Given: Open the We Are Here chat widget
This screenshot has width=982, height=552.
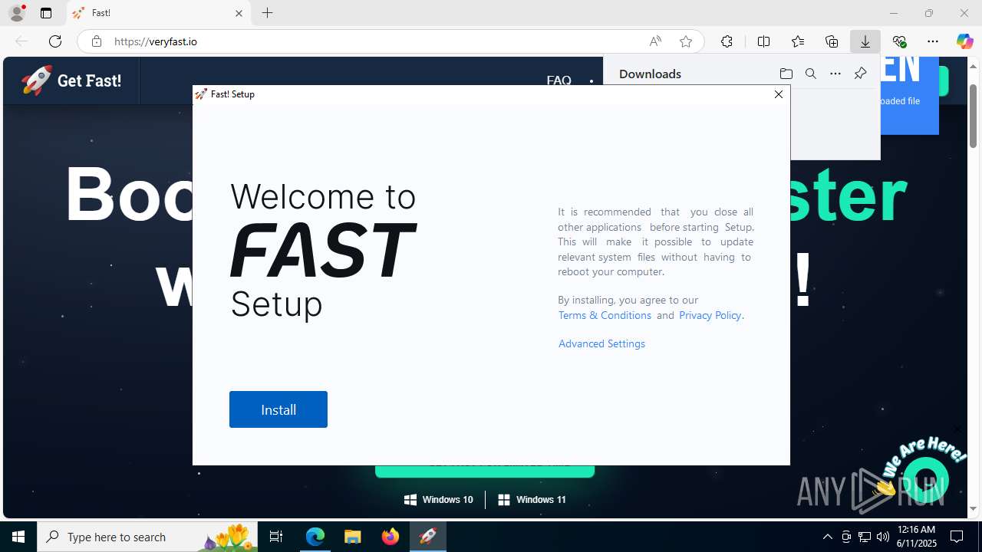Looking at the screenshot, I should 926,479.
